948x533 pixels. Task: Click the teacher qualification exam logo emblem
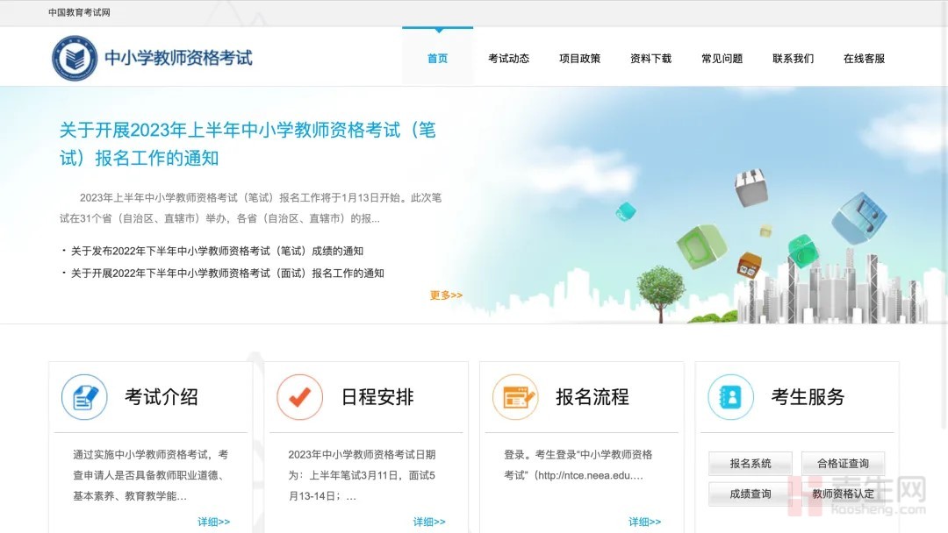tap(75, 59)
